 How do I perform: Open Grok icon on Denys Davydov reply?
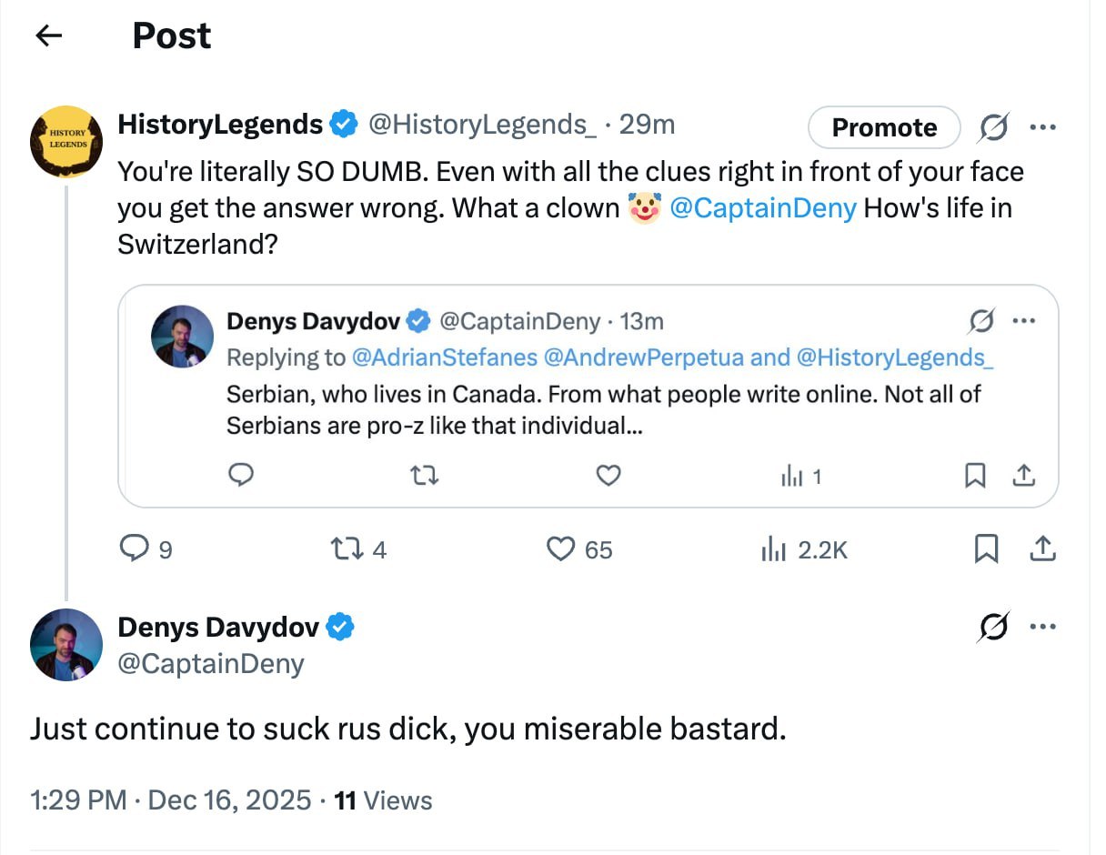click(993, 627)
